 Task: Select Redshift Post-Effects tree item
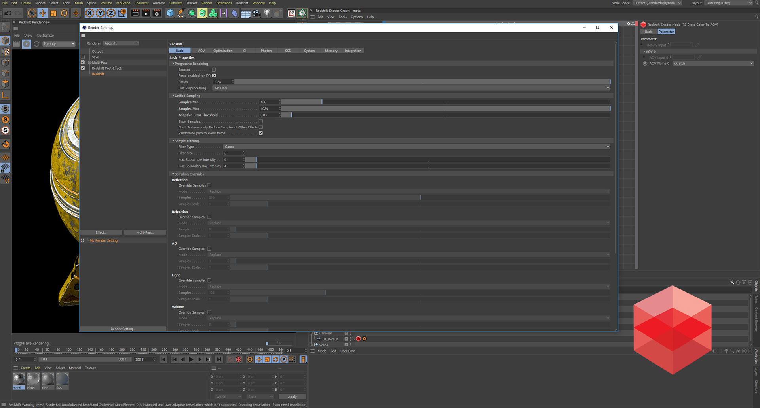107,68
